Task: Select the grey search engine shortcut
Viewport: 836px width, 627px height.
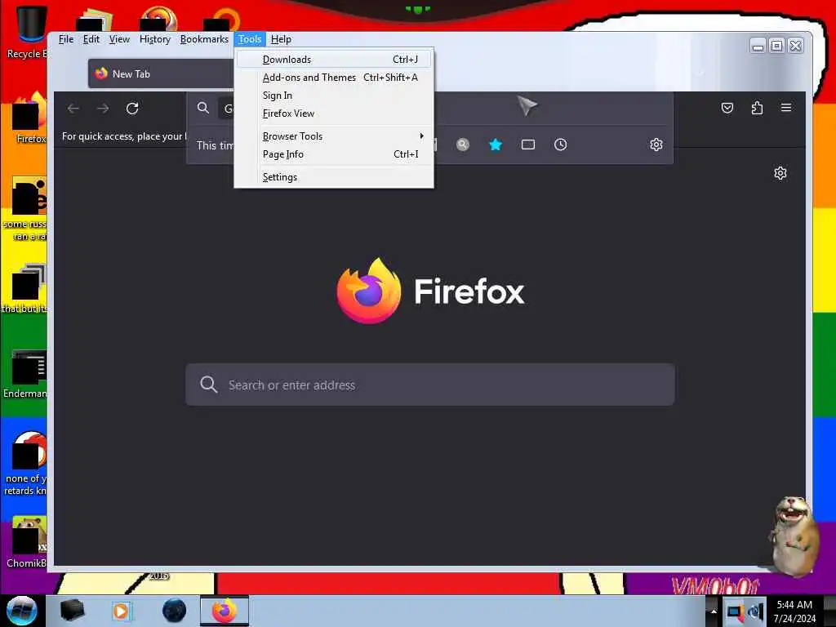Action: click(463, 145)
